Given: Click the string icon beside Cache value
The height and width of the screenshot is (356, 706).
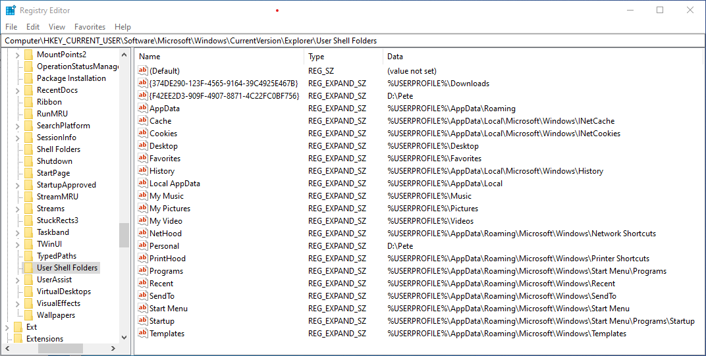Looking at the screenshot, I should click(x=143, y=120).
